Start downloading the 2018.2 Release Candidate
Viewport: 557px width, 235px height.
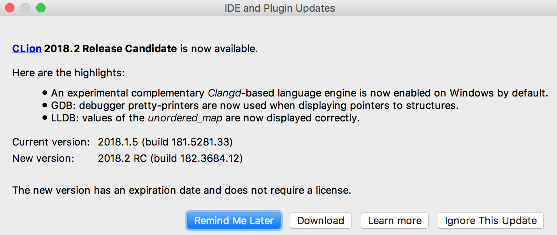click(320, 221)
